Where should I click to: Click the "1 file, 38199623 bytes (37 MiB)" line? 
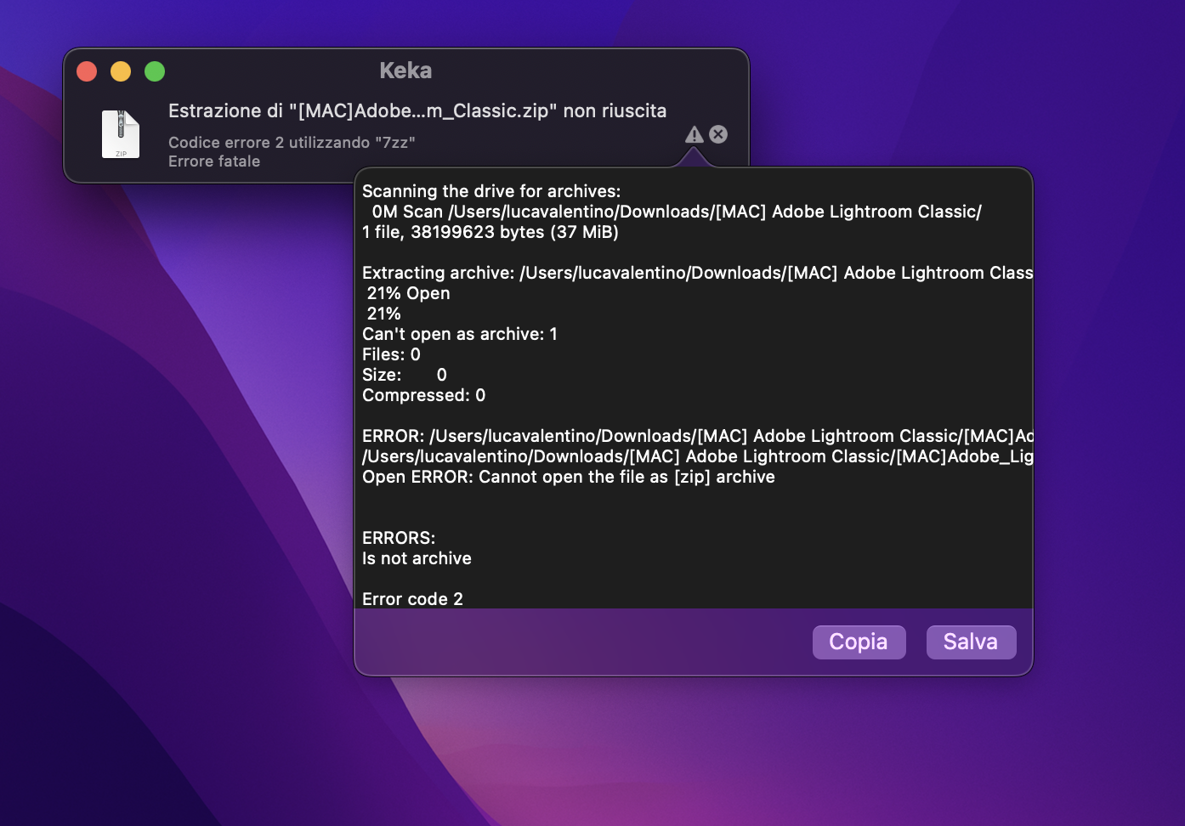pos(490,232)
